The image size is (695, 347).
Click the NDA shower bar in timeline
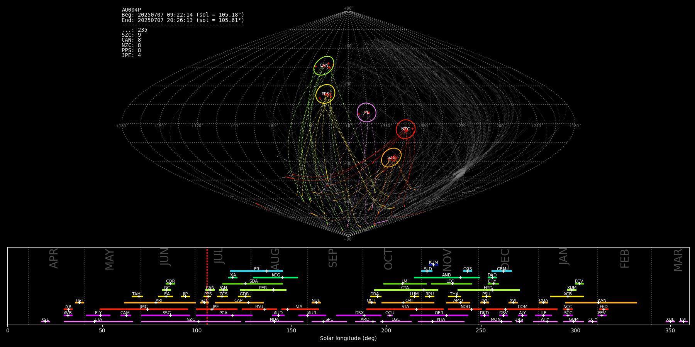pos(274,322)
